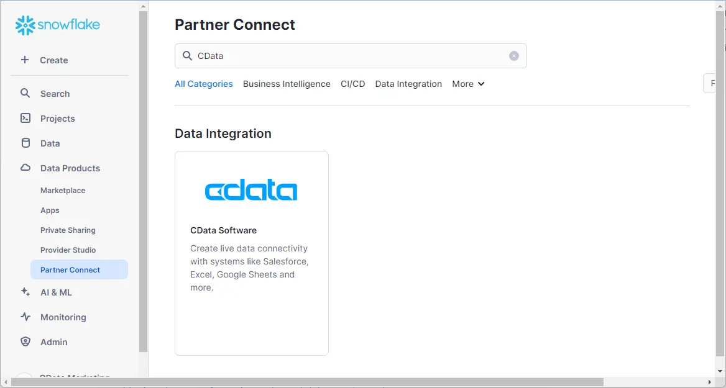Open Private Sharing page
The image size is (726, 388).
pyautogui.click(x=68, y=230)
